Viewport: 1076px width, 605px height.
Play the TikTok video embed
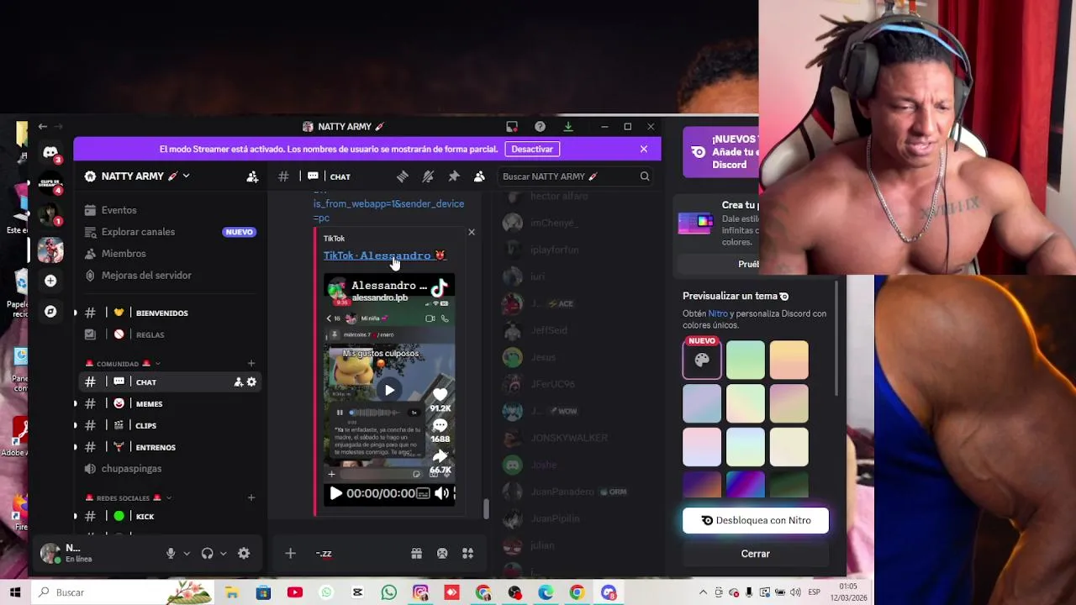coord(335,493)
